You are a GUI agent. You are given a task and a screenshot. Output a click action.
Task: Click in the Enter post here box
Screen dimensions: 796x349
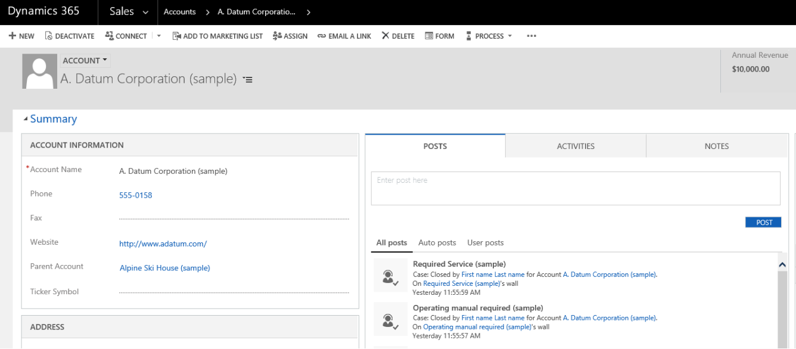click(576, 188)
